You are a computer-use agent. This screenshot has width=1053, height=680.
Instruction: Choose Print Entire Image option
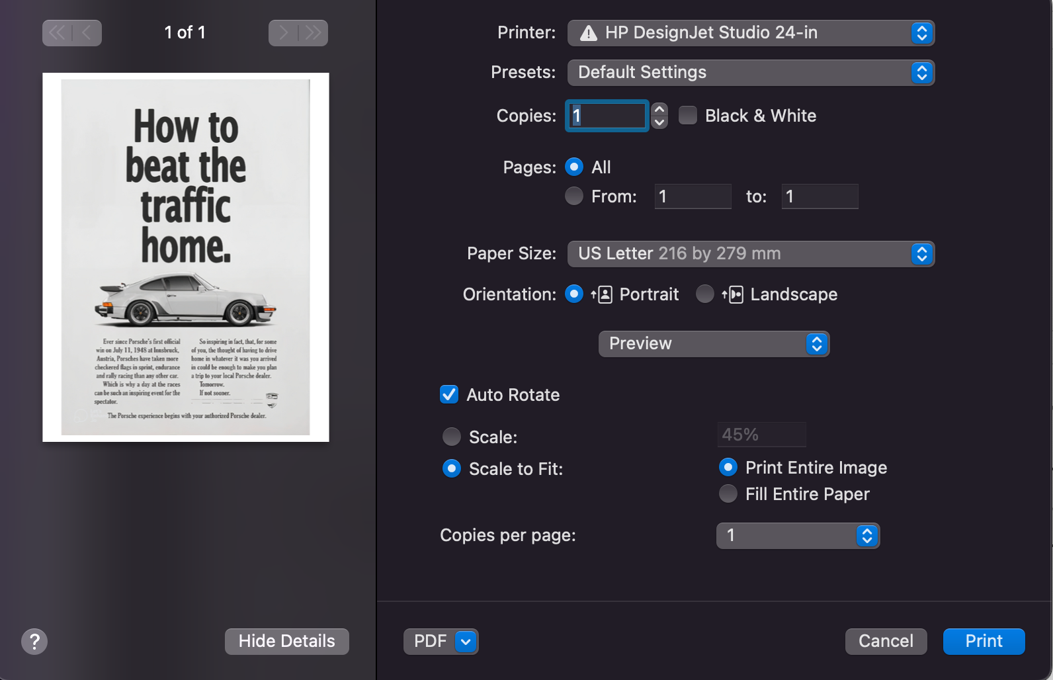[x=728, y=468]
